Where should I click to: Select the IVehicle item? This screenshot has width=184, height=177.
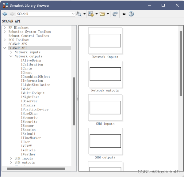pyautogui.click(x=28, y=150)
